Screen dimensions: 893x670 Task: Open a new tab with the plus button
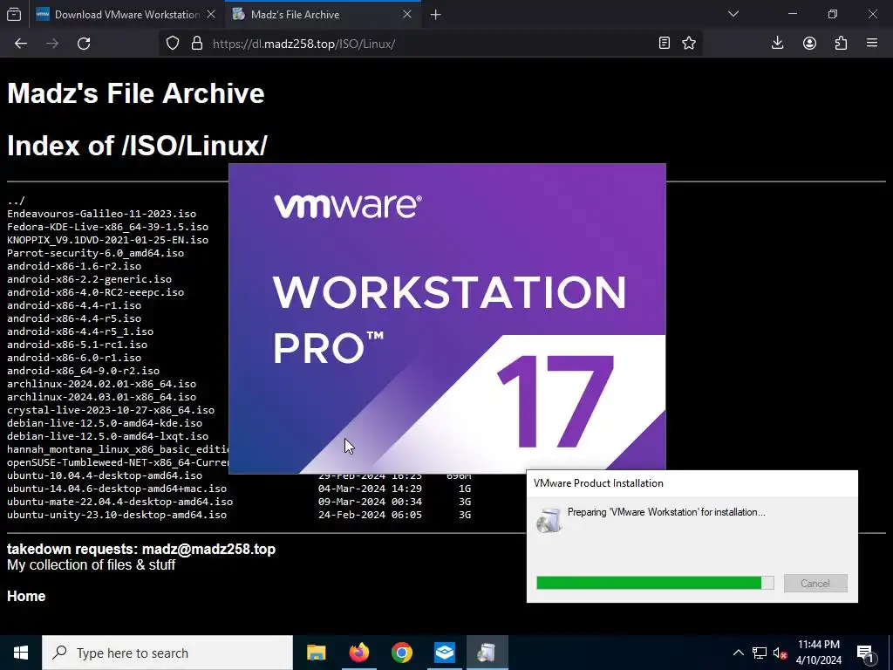[436, 15]
